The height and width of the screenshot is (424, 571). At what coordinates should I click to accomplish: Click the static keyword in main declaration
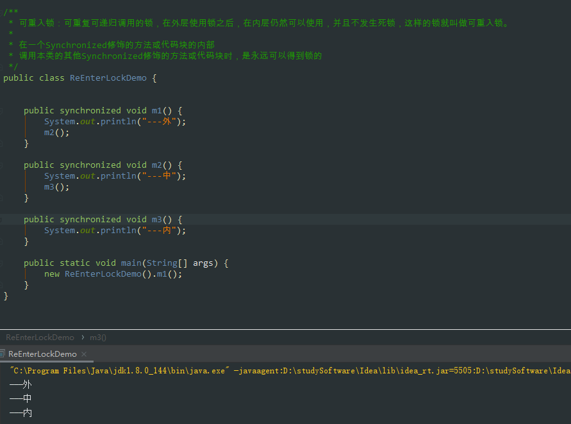(x=74, y=263)
